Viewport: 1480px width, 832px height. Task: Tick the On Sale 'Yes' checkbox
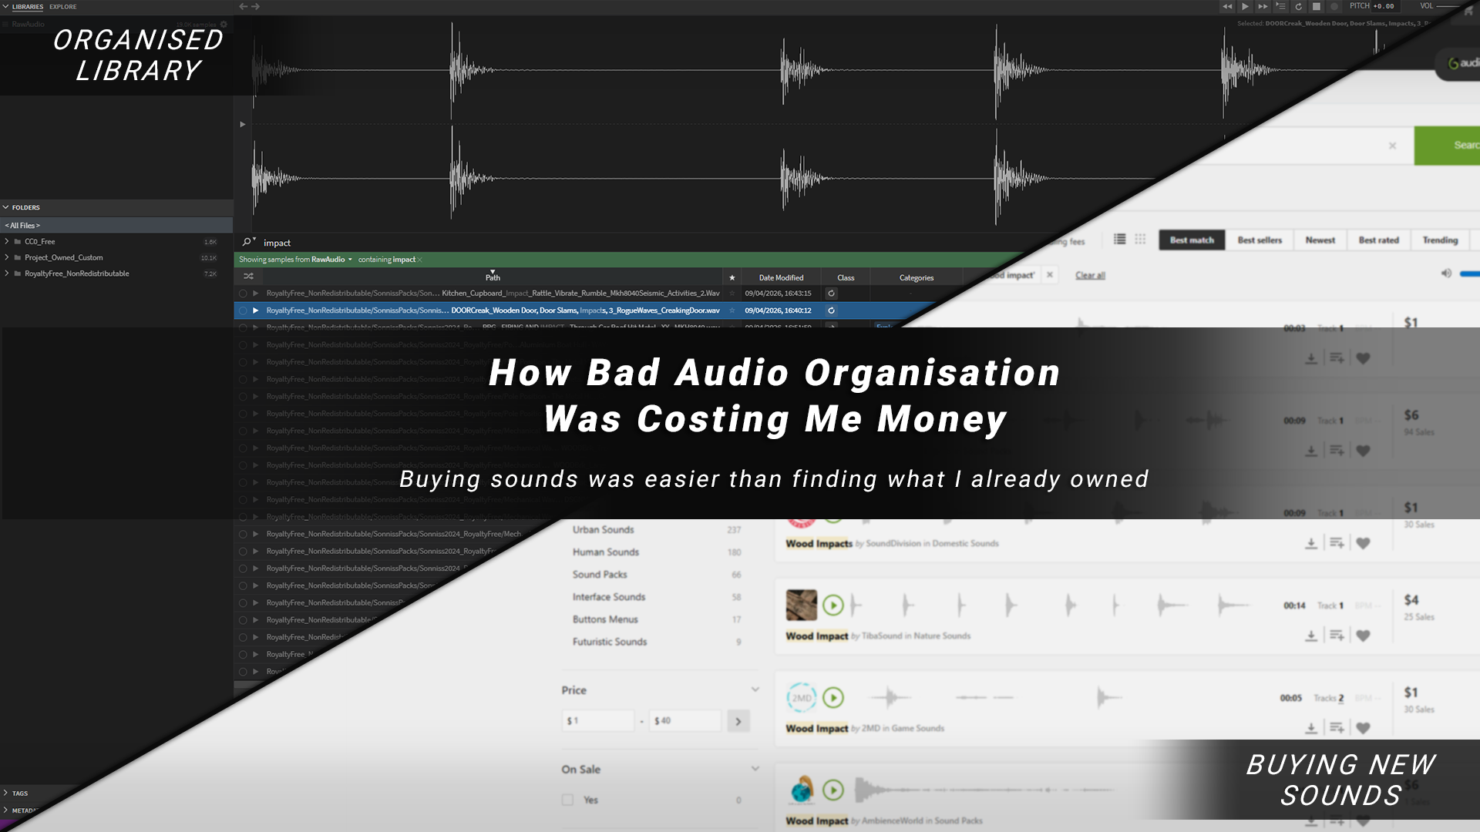click(x=568, y=800)
